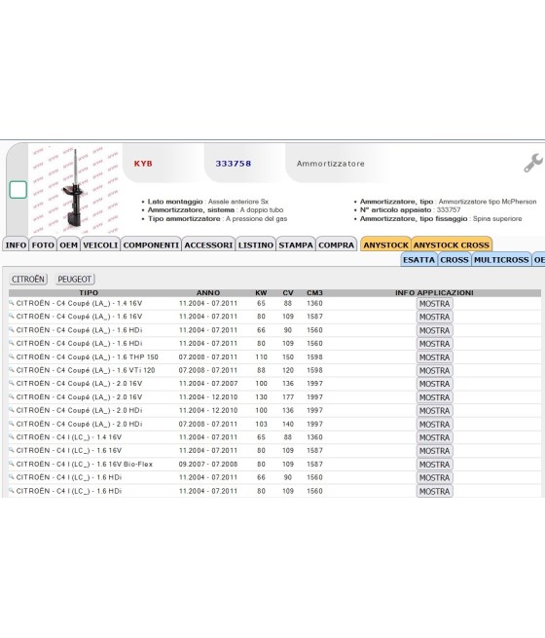The width and height of the screenshot is (545, 638).
Task: Select the CROSS sub-tab
Action: click(454, 260)
